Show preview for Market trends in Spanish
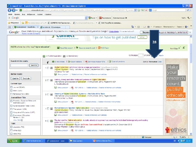The width and height of the screenshot is (196, 147). click(63, 115)
